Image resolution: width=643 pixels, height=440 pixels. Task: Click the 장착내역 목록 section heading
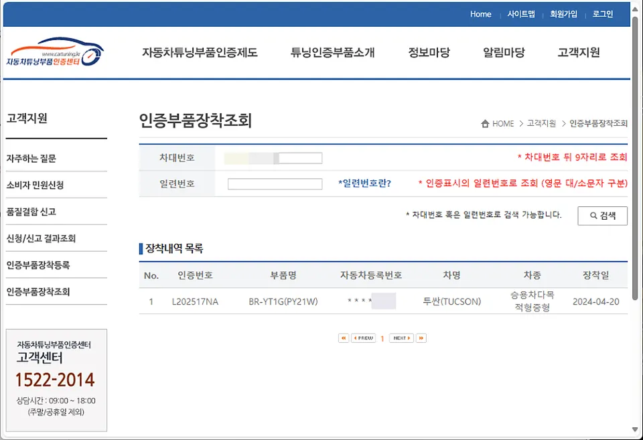(x=174, y=248)
